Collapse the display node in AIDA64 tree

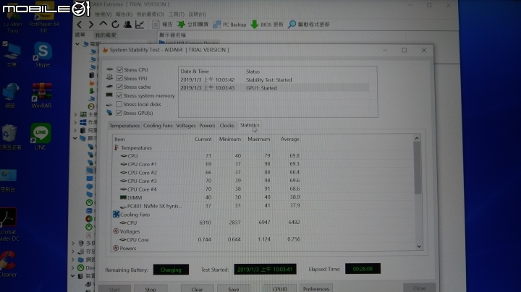[75, 138]
